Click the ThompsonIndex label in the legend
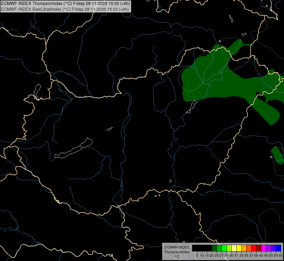Viewport: 284px width, 261px height. [x=177, y=252]
